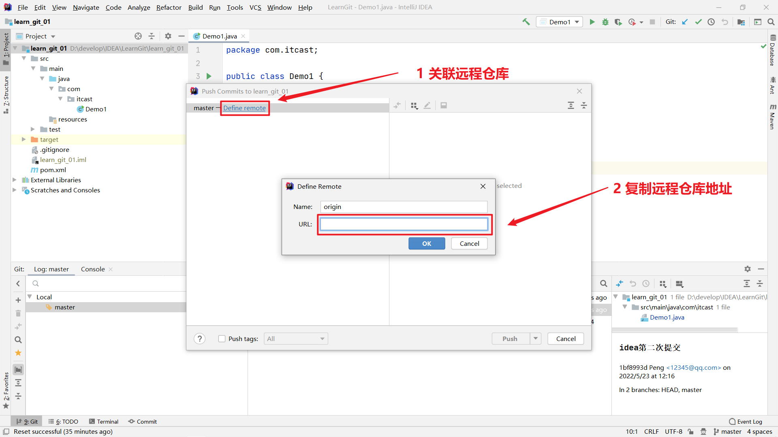Open the Commit tool window
This screenshot has height=437, width=778.
coord(143,422)
